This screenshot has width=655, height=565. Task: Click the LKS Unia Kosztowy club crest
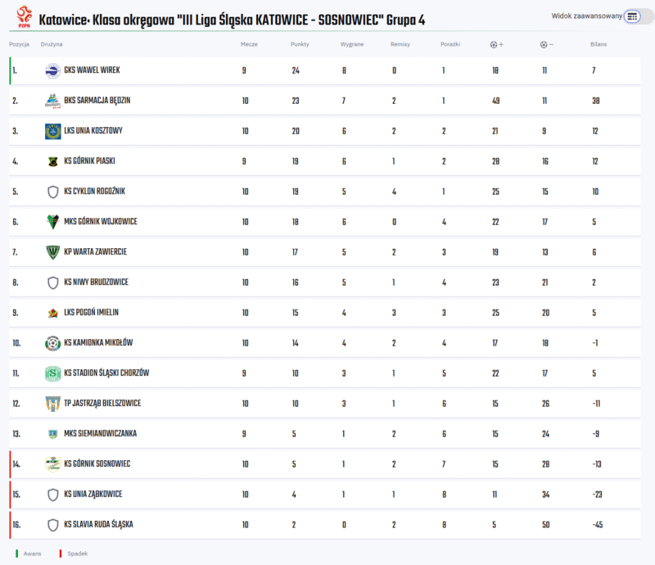pyautogui.click(x=53, y=131)
